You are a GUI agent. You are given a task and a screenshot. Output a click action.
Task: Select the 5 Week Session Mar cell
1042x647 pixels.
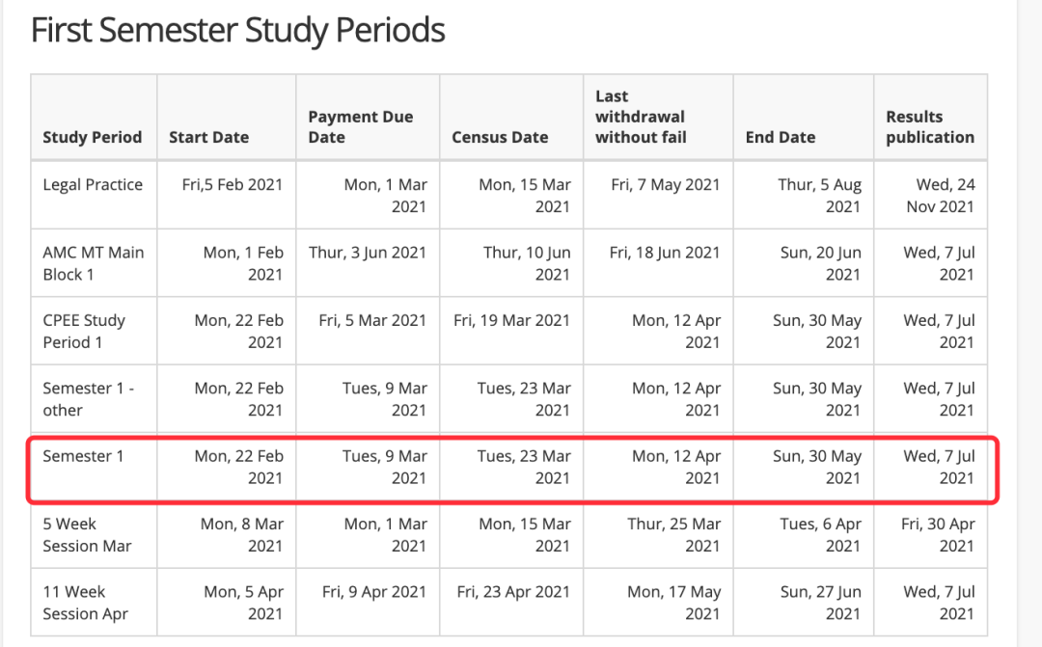(x=87, y=535)
